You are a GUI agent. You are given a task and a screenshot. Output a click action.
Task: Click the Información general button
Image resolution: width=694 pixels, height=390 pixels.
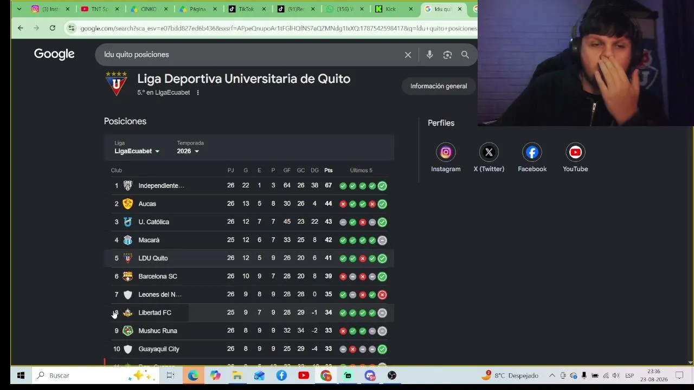(439, 86)
